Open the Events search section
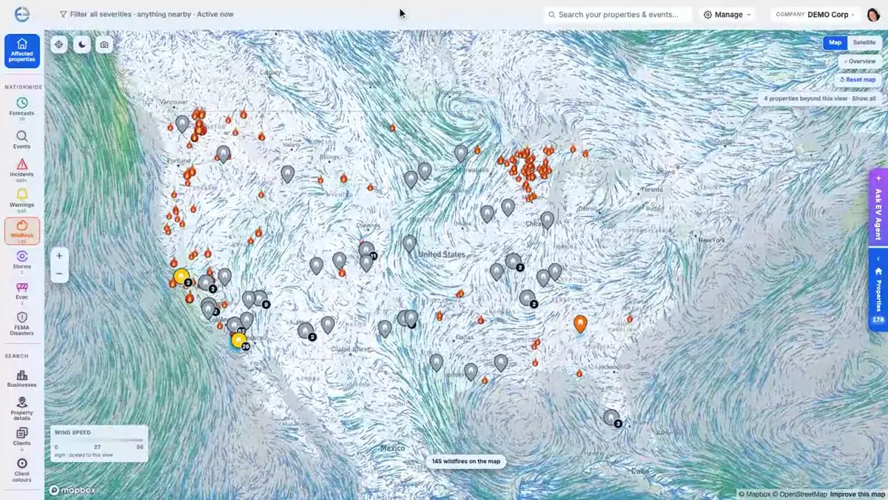 22,140
